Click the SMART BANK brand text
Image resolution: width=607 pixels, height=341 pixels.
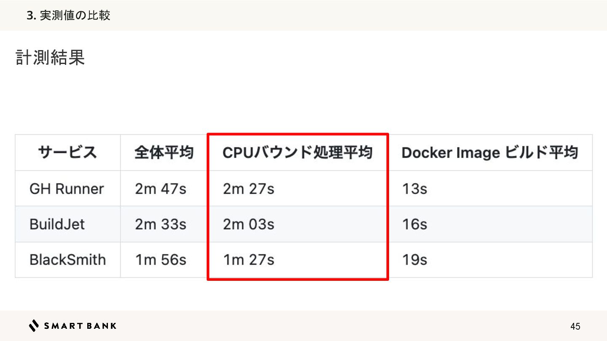(x=80, y=325)
